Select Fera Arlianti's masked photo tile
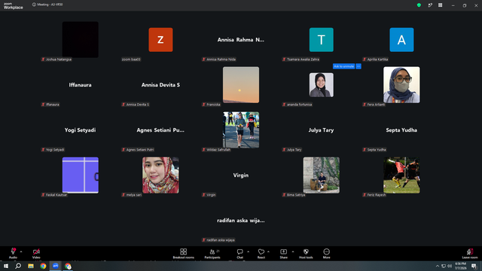 coord(401,85)
